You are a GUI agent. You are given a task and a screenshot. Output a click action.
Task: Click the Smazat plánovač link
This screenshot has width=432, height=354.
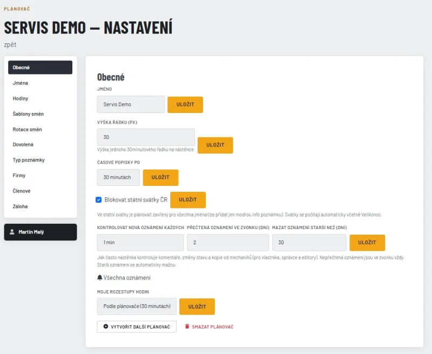(x=210, y=326)
